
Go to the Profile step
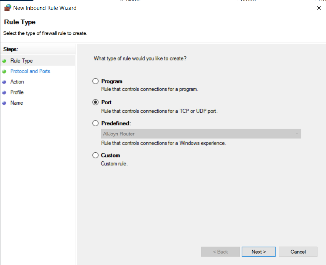17,92
